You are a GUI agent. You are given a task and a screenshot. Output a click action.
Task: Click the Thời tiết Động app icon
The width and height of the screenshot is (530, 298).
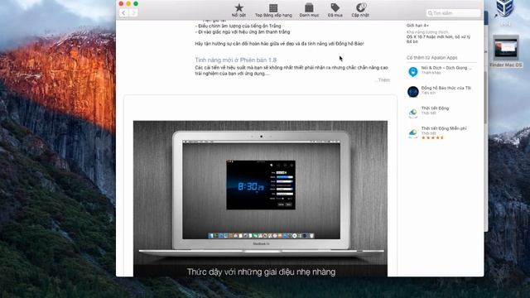tap(413, 113)
